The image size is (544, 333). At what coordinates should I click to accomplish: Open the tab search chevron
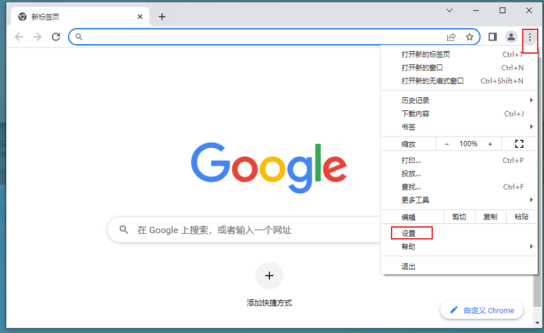pyautogui.click(x=449, y=11)
